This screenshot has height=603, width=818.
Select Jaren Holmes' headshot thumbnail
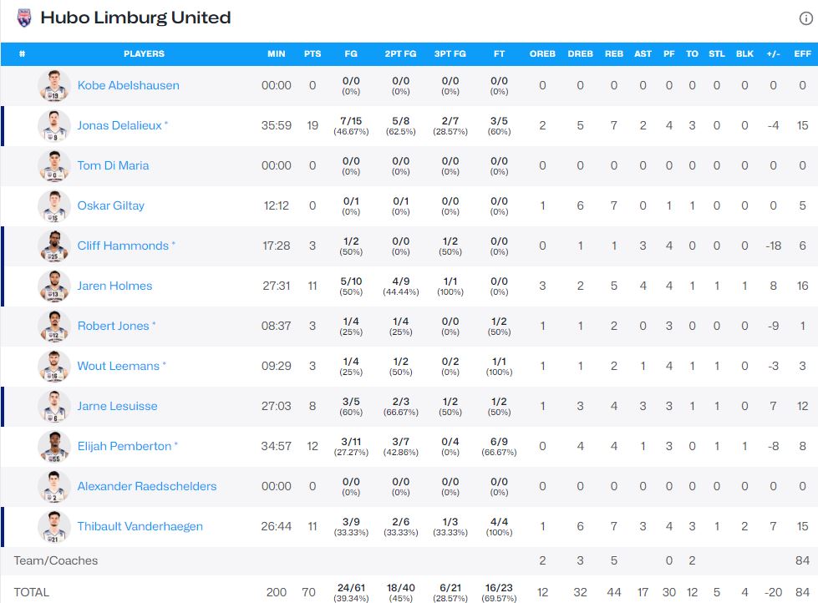click(x=53, y=286)
